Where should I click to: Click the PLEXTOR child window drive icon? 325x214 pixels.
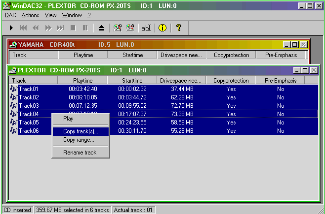point(13,70)
